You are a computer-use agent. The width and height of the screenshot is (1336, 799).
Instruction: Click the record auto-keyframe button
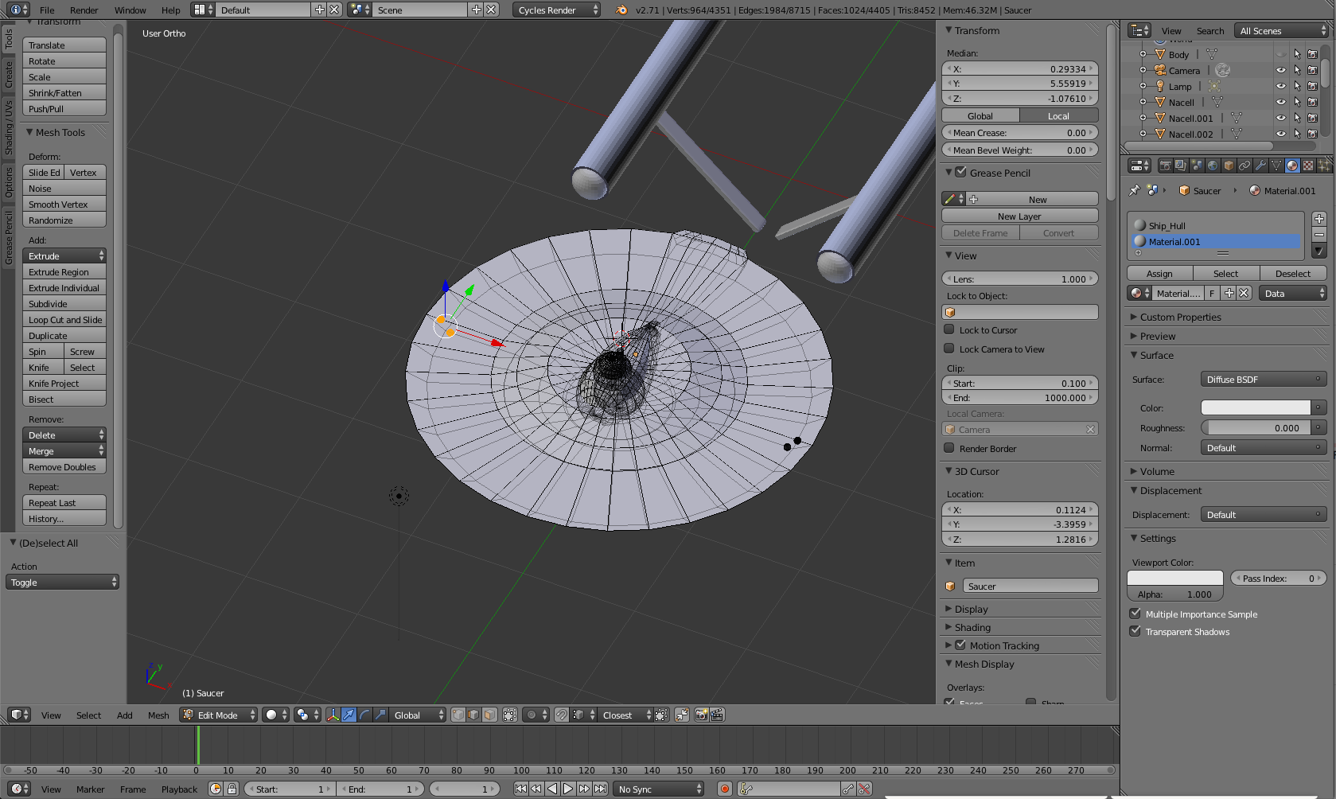coord(724,789)
